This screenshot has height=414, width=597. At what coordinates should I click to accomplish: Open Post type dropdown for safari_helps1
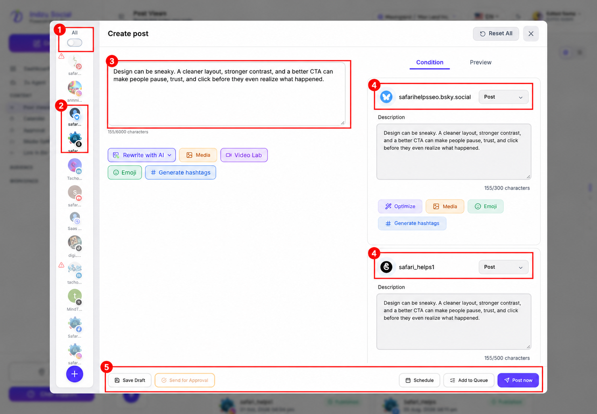click(503, 267)
